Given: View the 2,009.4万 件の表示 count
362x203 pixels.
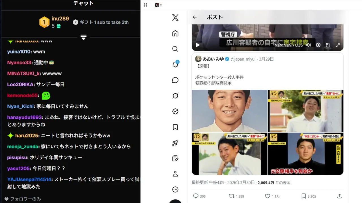Looking at the screenshot, I should click(x=274, y=183).
